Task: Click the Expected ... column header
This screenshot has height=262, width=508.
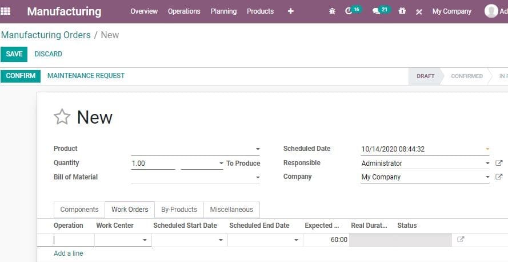Action: coord(322,226)
